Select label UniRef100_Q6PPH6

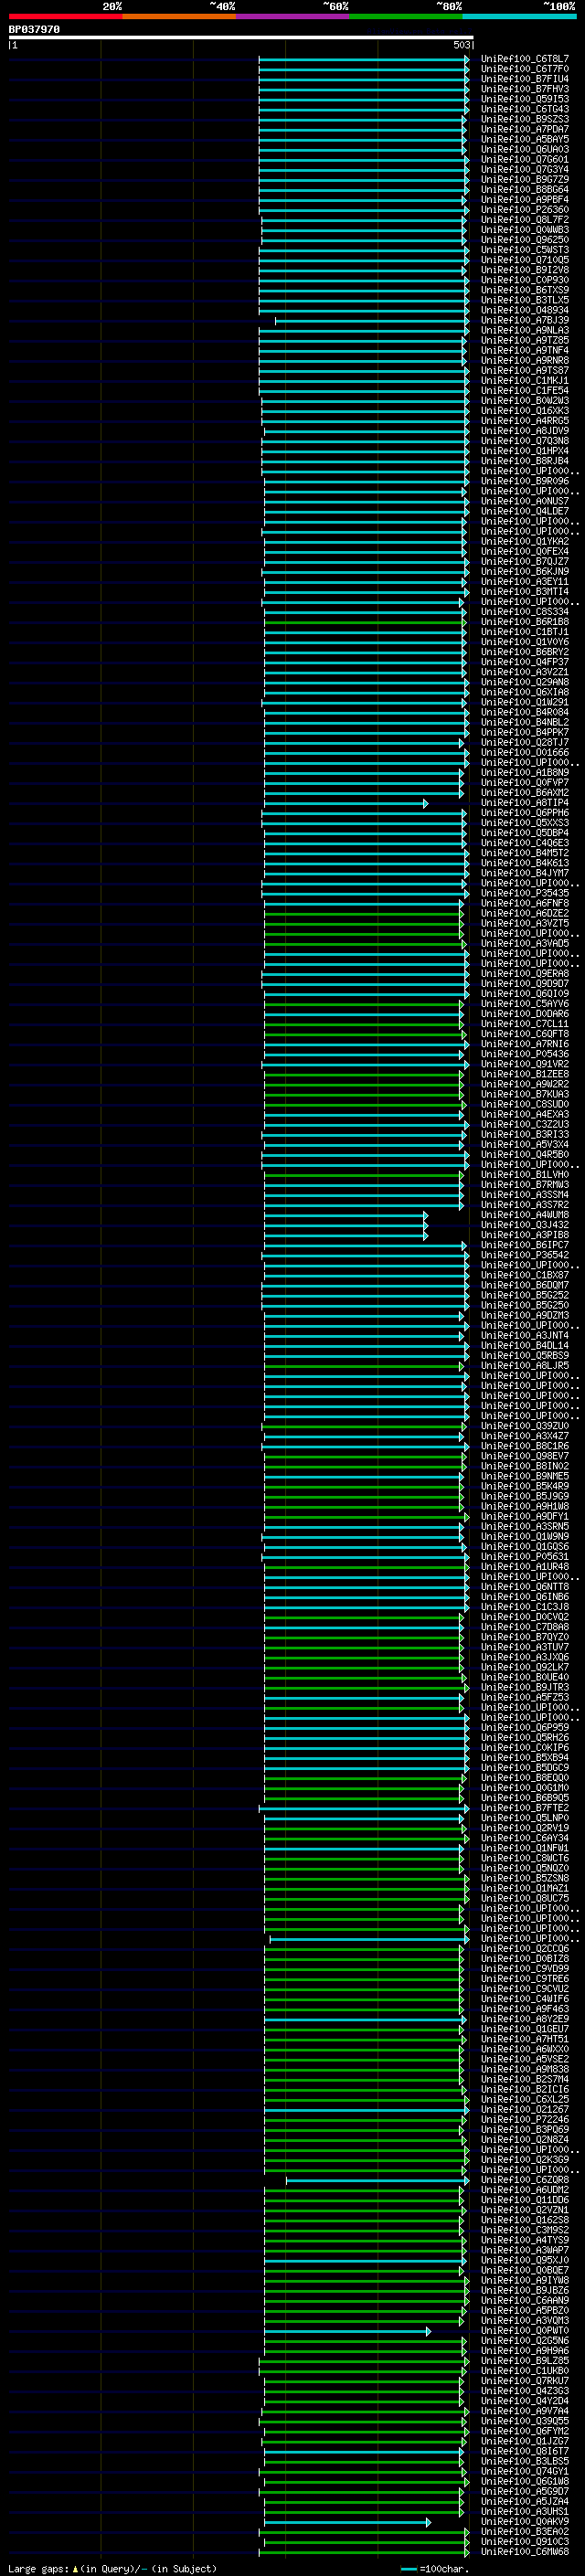coord(524,813)
